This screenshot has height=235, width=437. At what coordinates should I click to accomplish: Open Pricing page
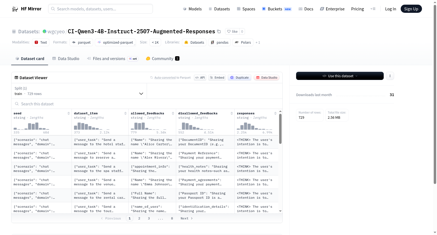point(358,9)
